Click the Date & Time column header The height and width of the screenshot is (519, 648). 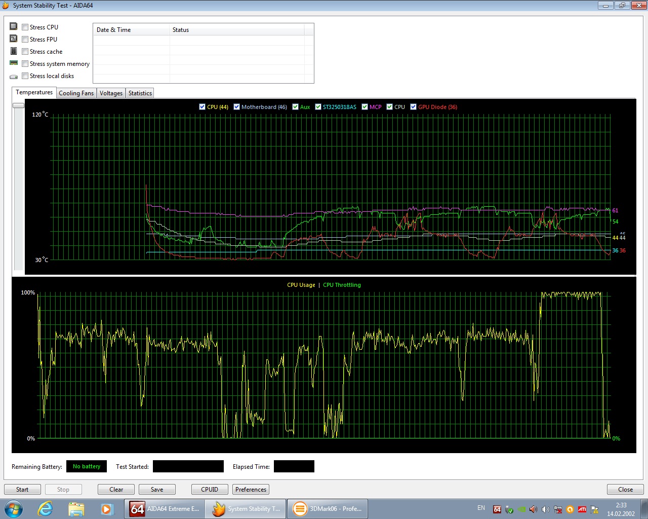[131, 30]
